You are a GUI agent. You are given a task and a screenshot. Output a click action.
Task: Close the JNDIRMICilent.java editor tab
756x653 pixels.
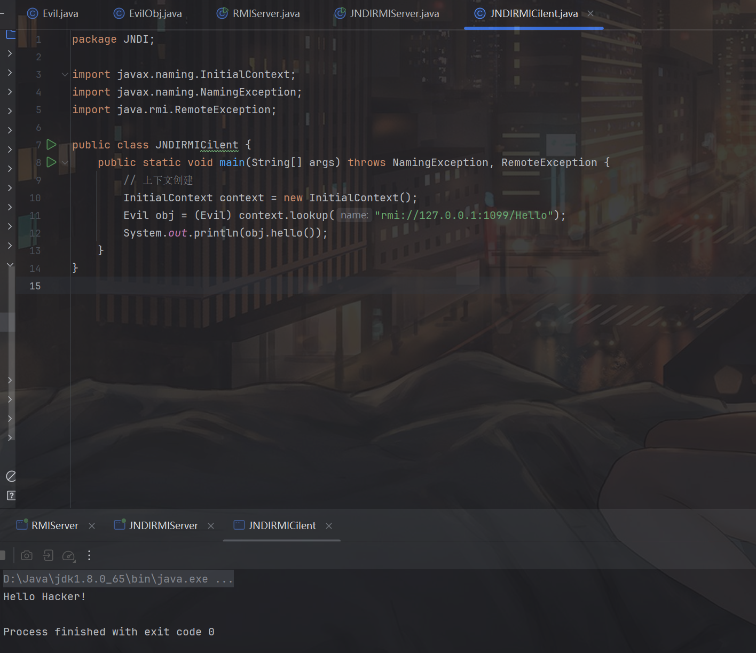[590, 14]
